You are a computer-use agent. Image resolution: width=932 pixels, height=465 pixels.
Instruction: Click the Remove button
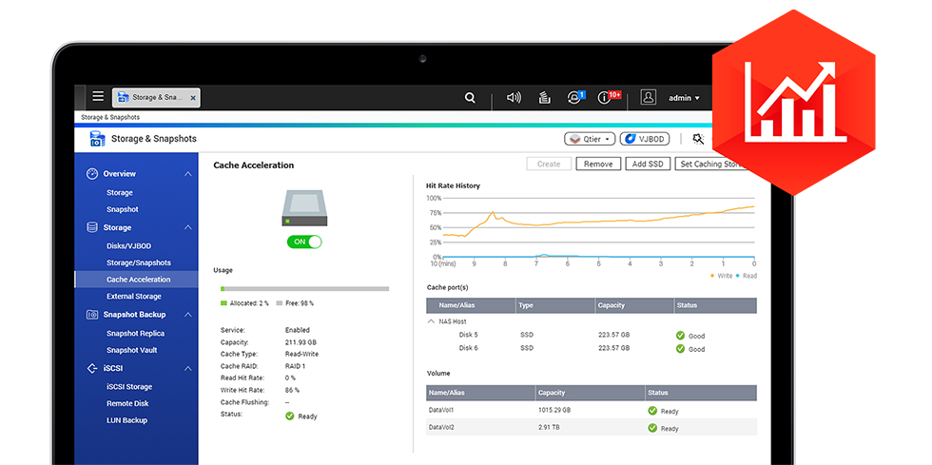click(x=598, y=165)
